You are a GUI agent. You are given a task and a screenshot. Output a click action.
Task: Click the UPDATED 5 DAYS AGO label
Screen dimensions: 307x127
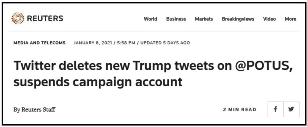pyautogui.click(x=165, y=43)
